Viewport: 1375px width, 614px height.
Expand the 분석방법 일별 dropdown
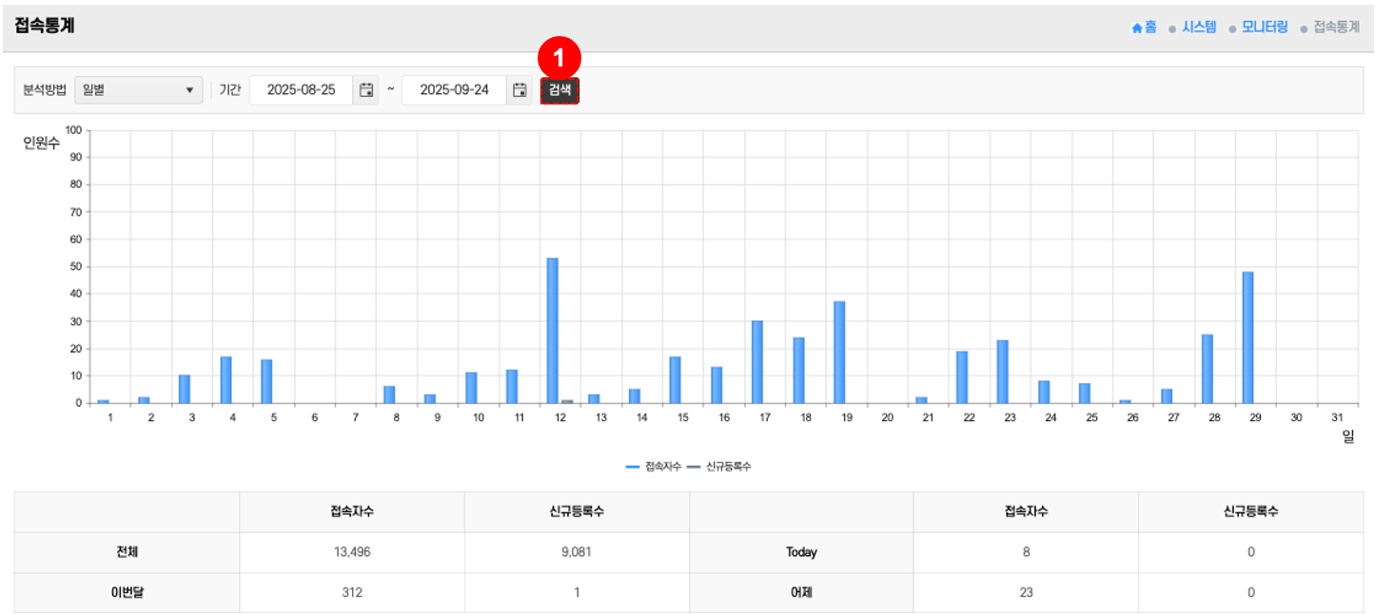pos(138,90)
